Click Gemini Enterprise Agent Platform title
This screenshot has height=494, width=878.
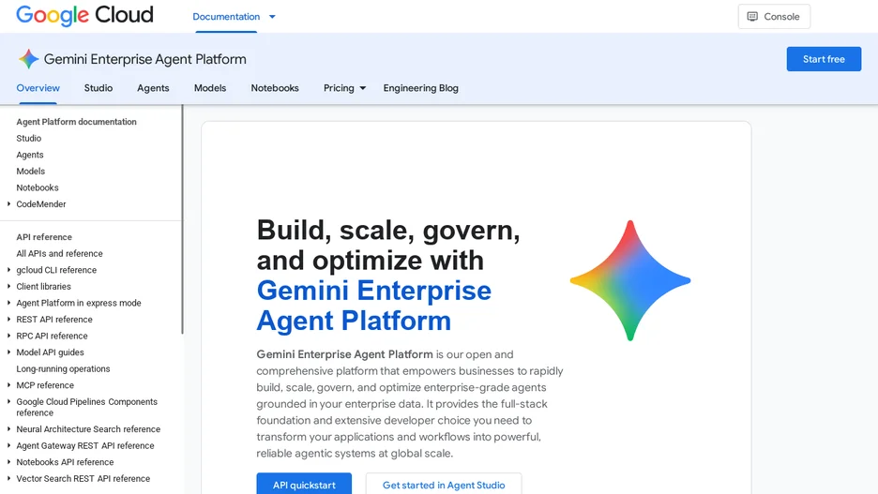[x=145, y=59]
